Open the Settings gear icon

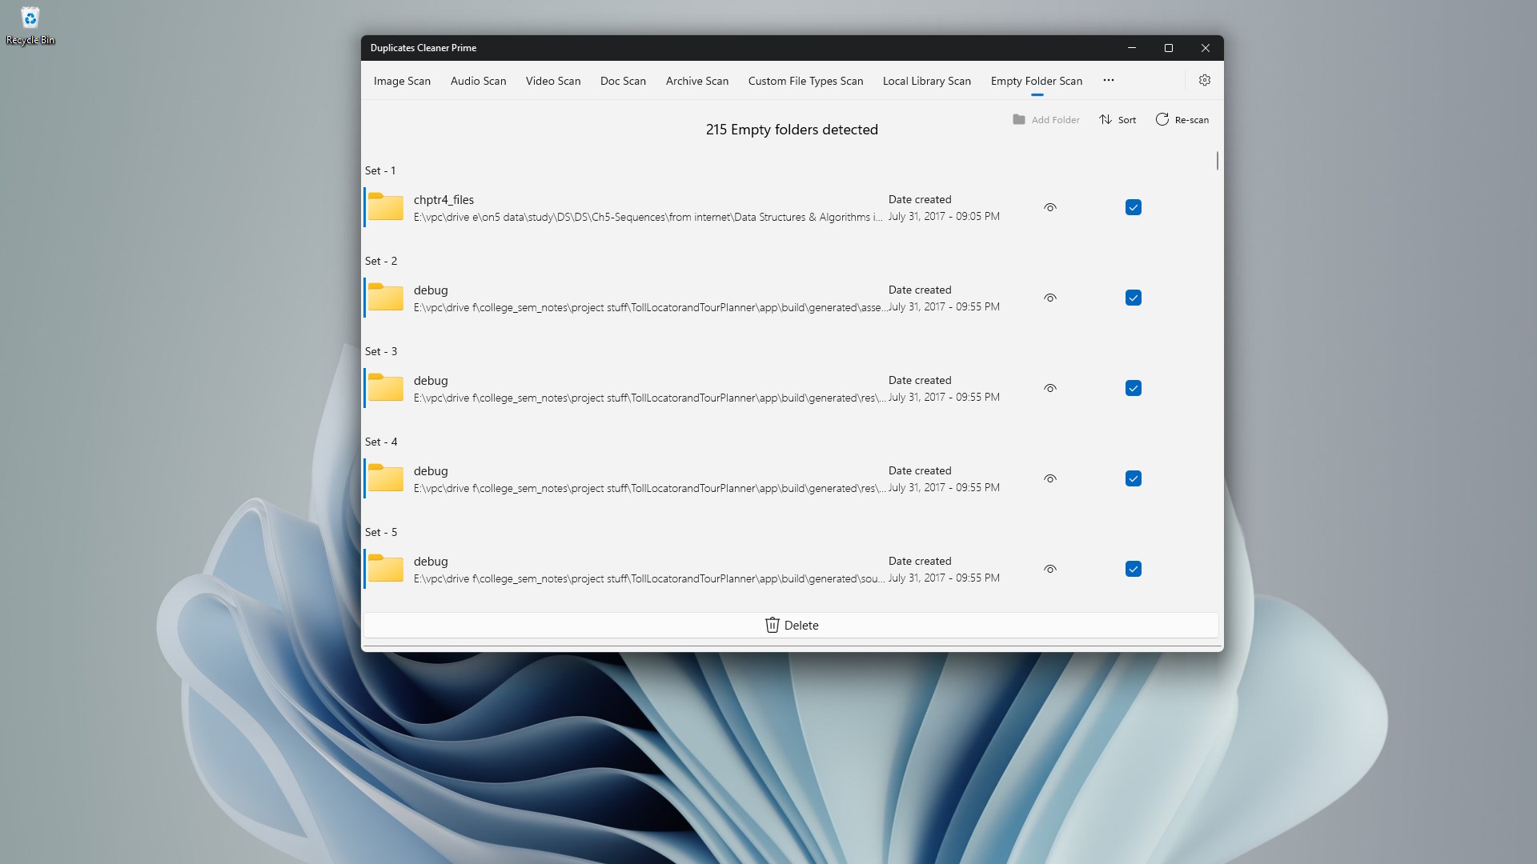(1205, 80)
